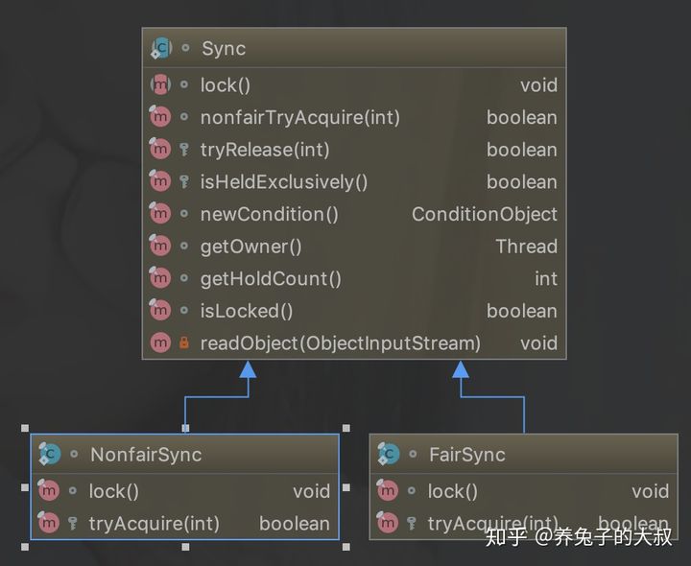Click the method icon beside getOwner()
This screenshot has height=566, width=691.
[x=159, y=246]
